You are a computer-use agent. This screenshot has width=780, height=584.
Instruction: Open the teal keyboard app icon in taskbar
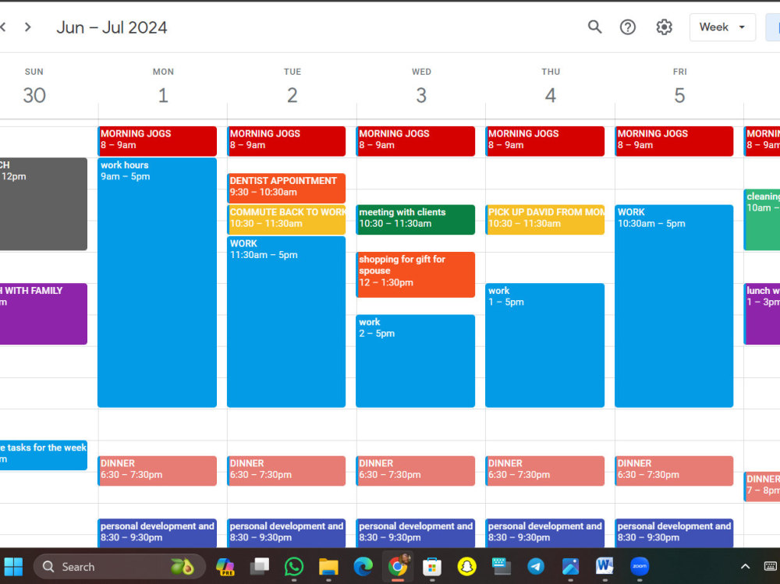pyautogui.click(x=501, y=566)
